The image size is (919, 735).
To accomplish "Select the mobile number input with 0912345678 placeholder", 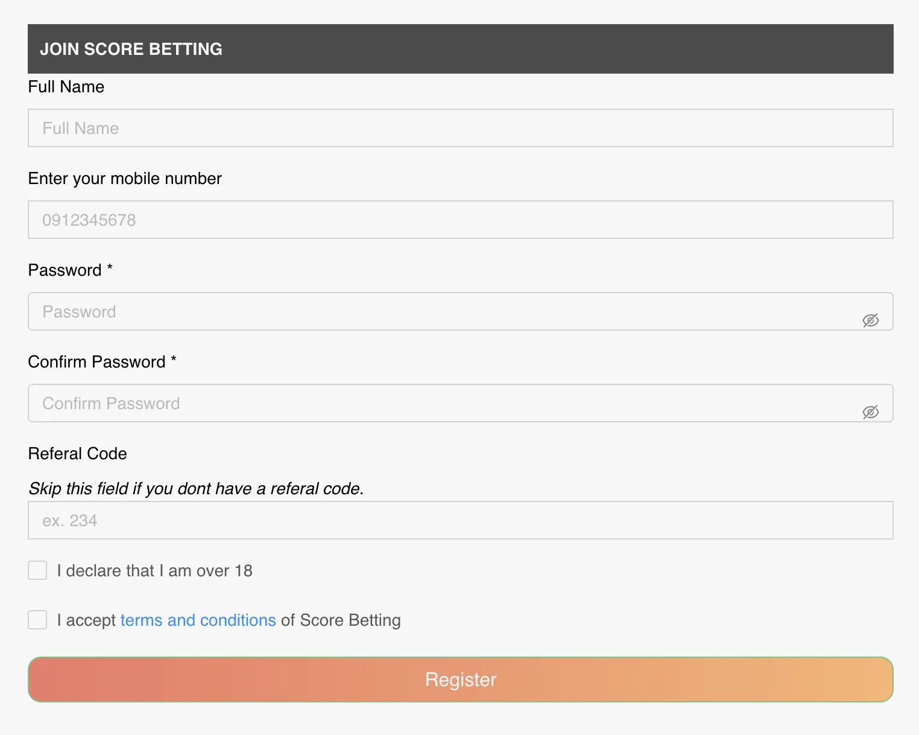I will coord(461,220).
